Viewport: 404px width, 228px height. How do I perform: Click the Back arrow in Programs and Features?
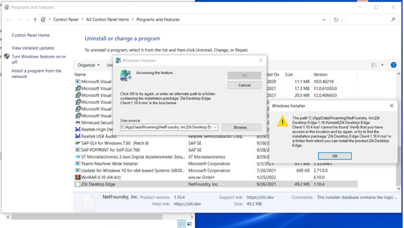pyautogui.click(x=9, y=19)
